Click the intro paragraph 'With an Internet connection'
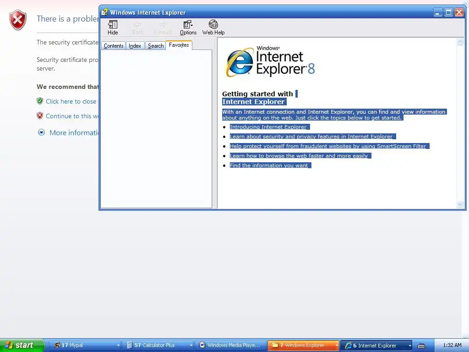Viewport: 469px width, 352px height. (x=334, y=115)
